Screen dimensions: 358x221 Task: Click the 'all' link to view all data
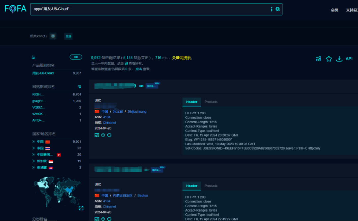point(126,64)
